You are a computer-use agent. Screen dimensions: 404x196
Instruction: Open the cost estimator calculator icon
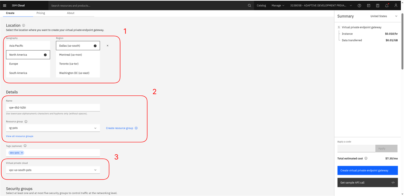tap(378, 5)
